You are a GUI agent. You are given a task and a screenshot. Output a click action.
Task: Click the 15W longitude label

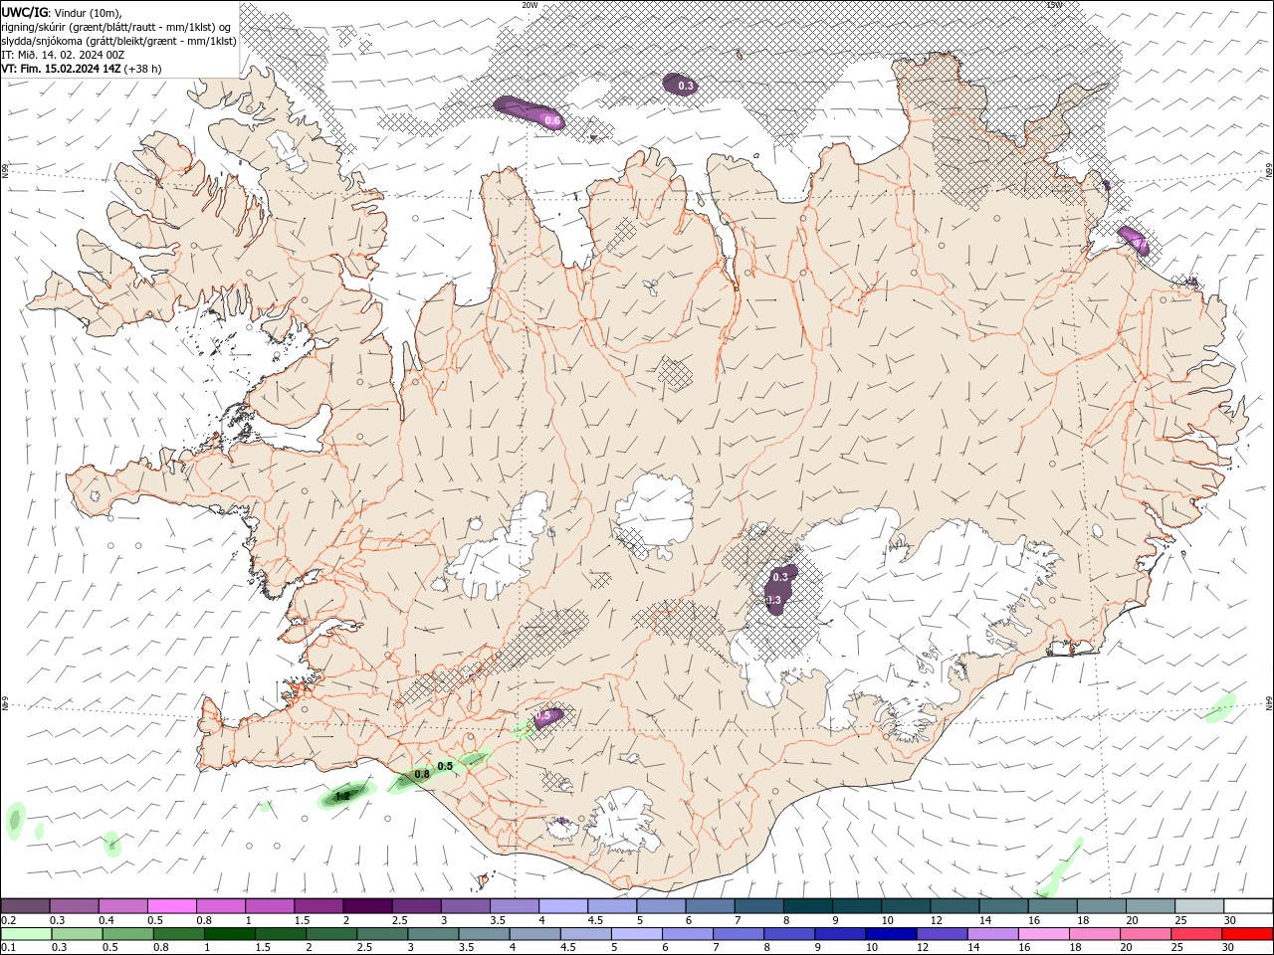point(1055,5)
